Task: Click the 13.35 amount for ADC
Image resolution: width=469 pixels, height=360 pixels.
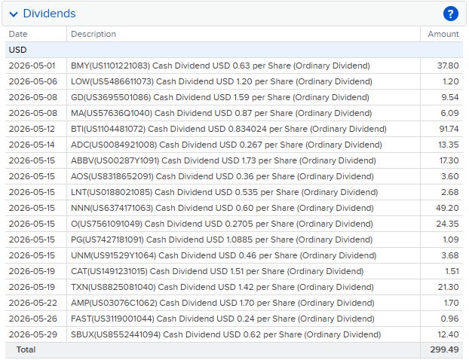Action: (449, 145)
